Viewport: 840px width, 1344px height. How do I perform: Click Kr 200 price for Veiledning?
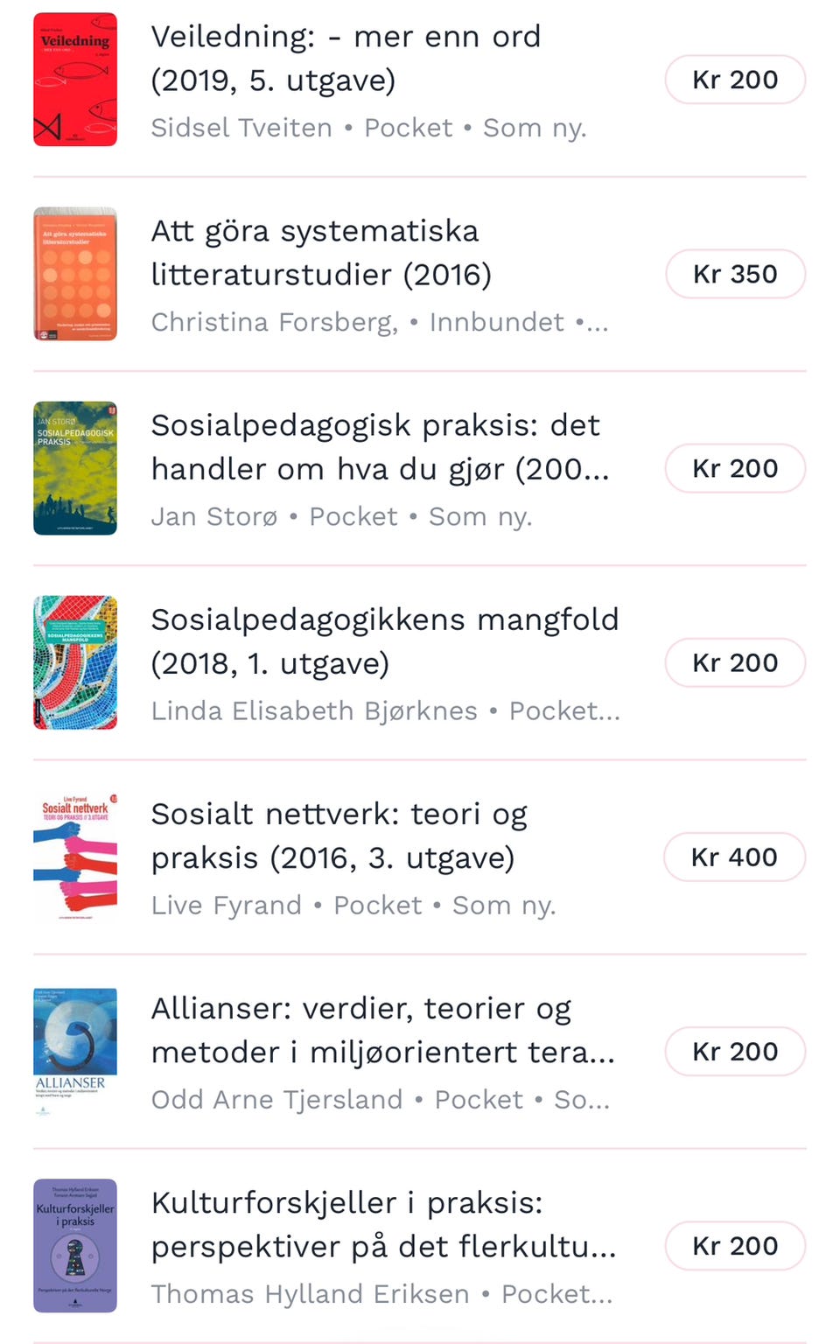tap(735, 80)
